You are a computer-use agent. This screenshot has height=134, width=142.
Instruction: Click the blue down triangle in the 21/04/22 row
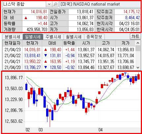click(x=46, y=55)
